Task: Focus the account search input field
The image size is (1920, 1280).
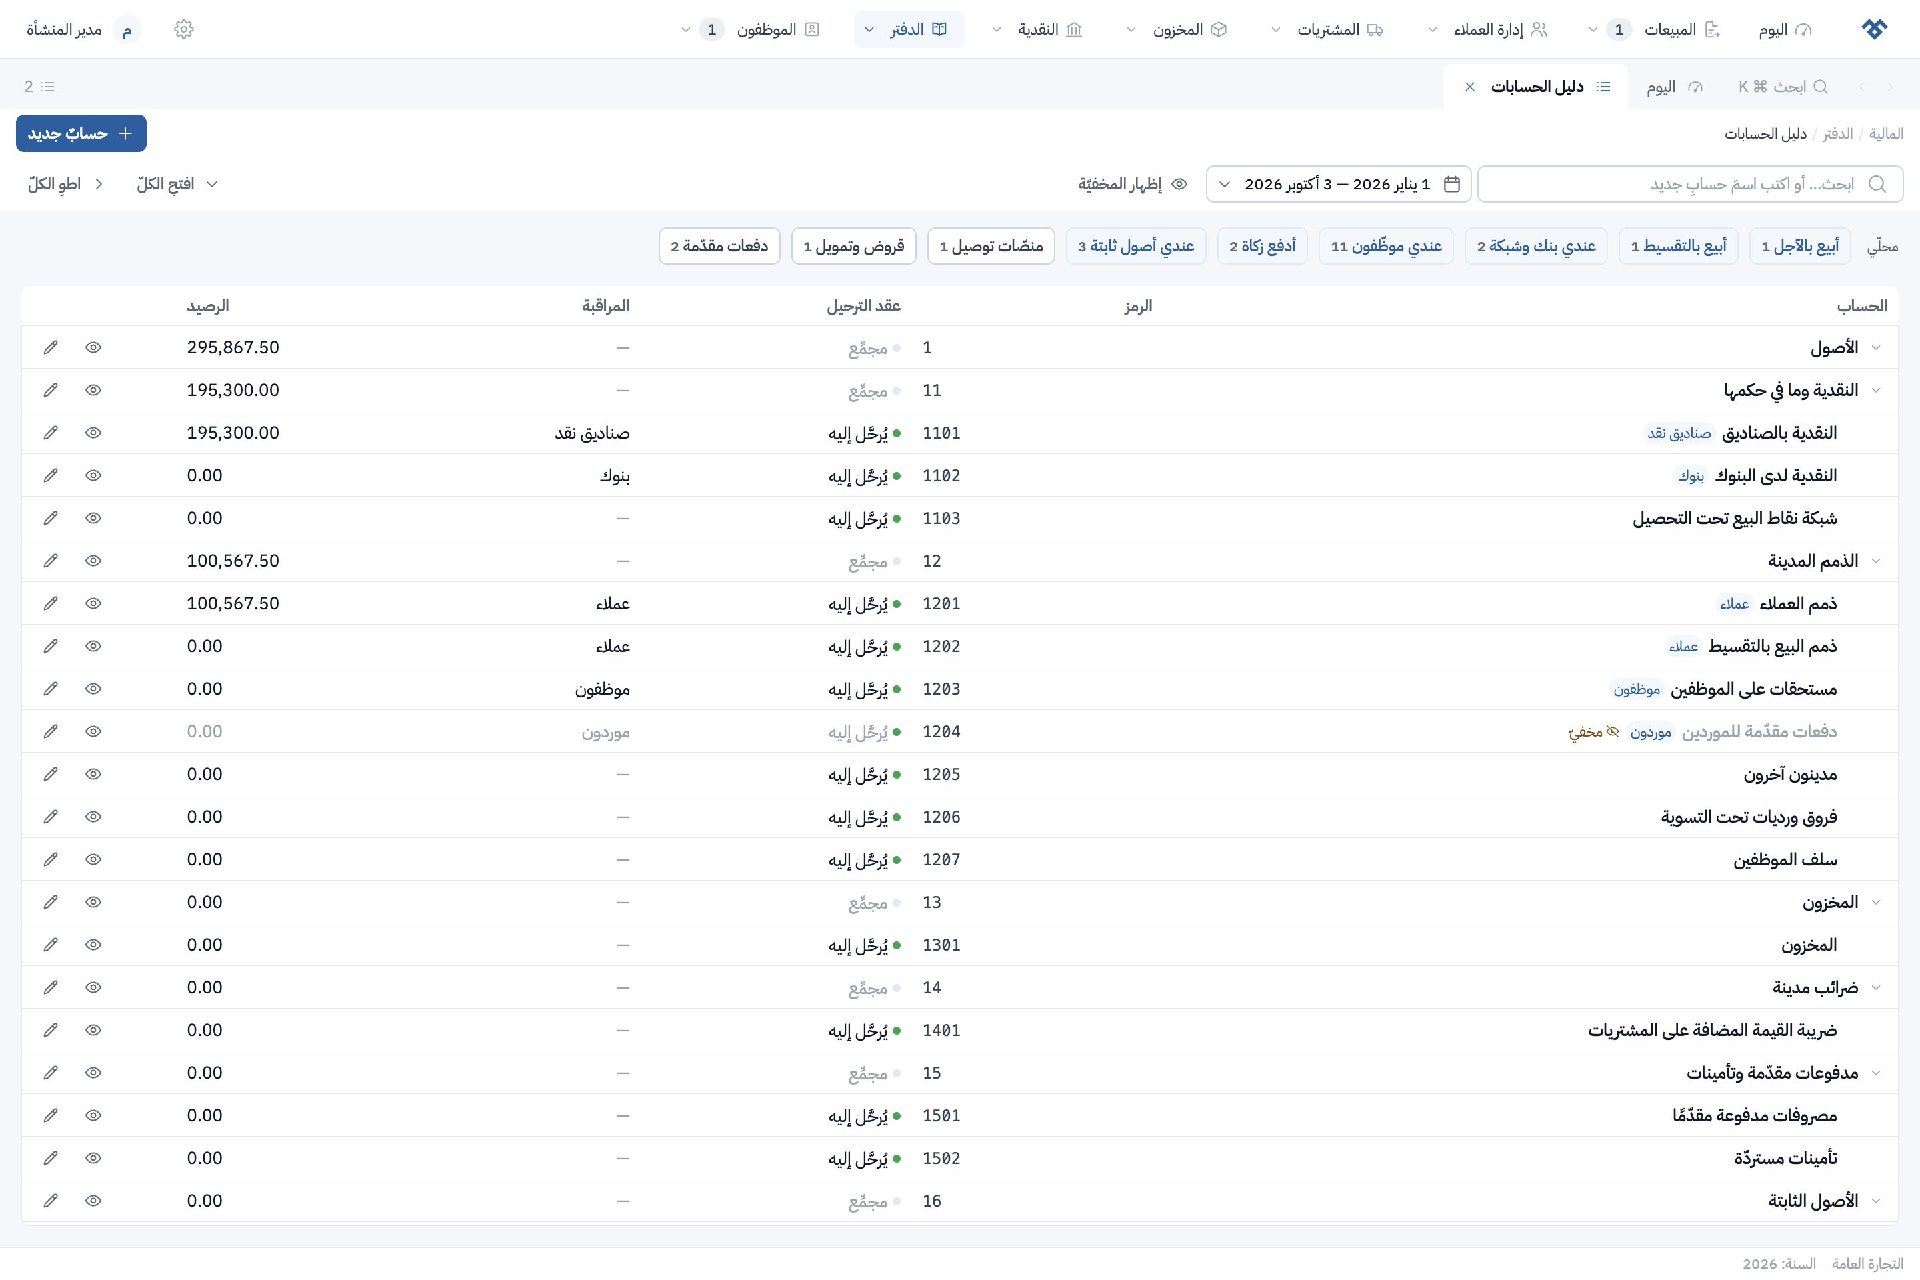Action: pos(1690,185)
